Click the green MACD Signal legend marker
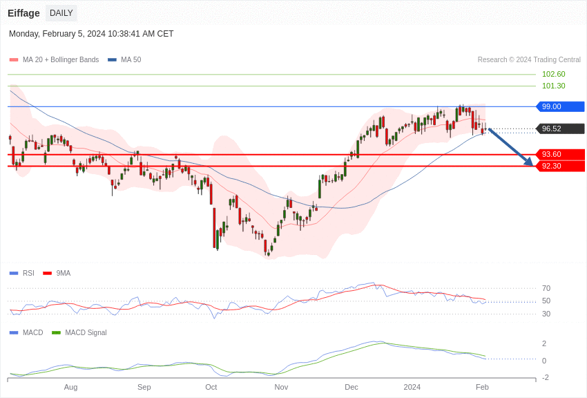Image resolution: width=587 pixels, height=398 pixels. tap(56, 332)
